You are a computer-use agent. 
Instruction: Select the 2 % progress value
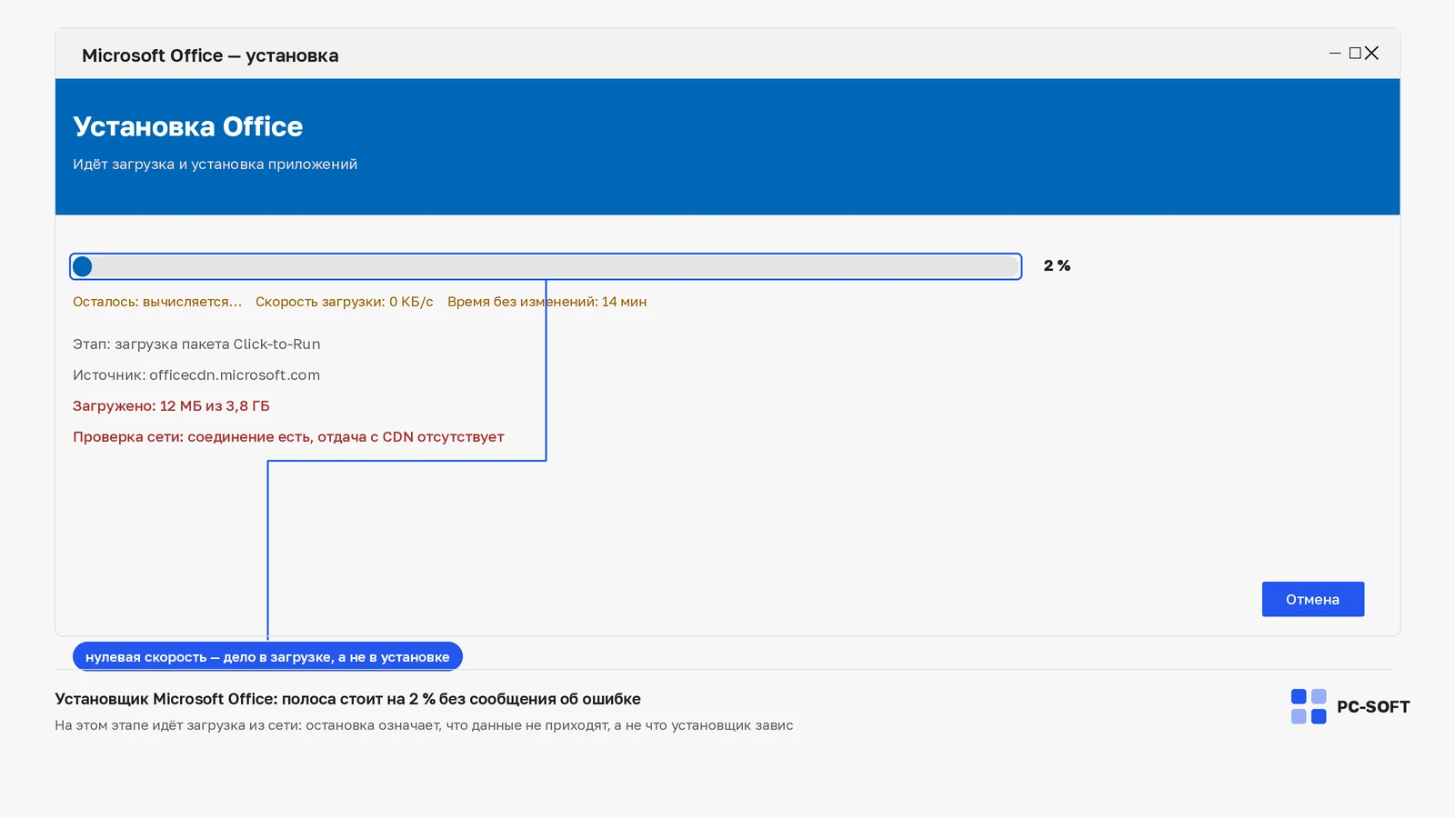pyautogui.click(x=1057, y=265)
